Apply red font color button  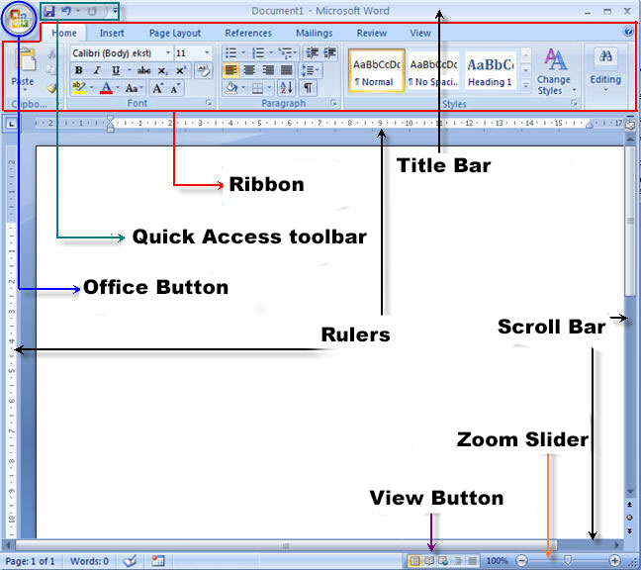[x=106, y=88]
